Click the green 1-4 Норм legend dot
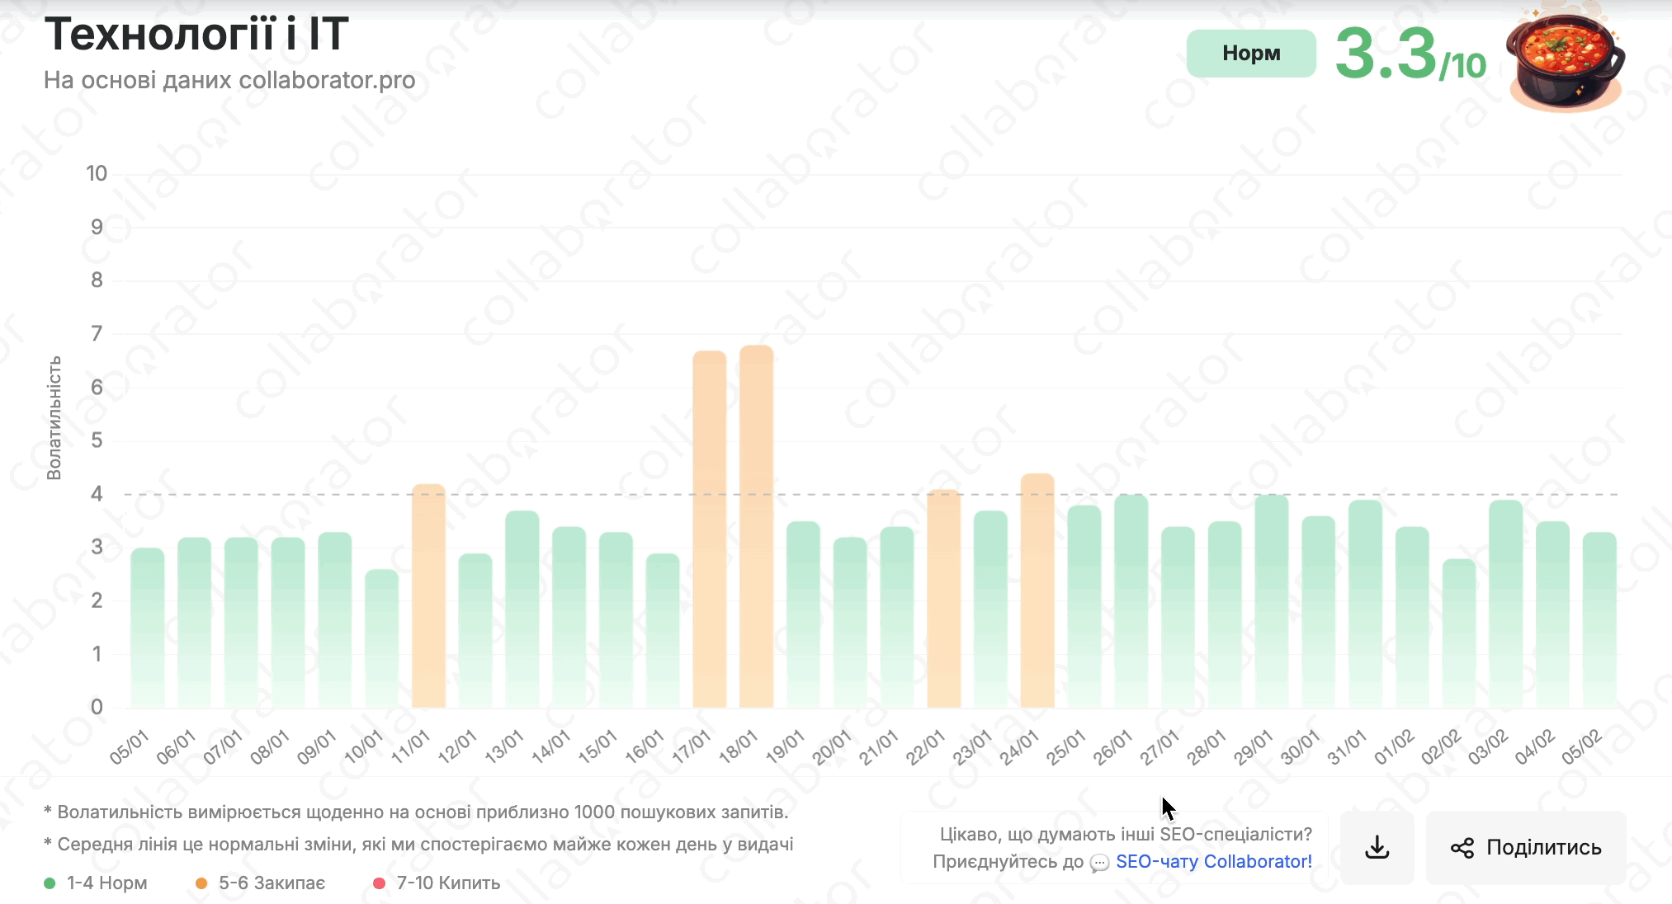This screenshot has height=904, width=1672. coord(50,883)
